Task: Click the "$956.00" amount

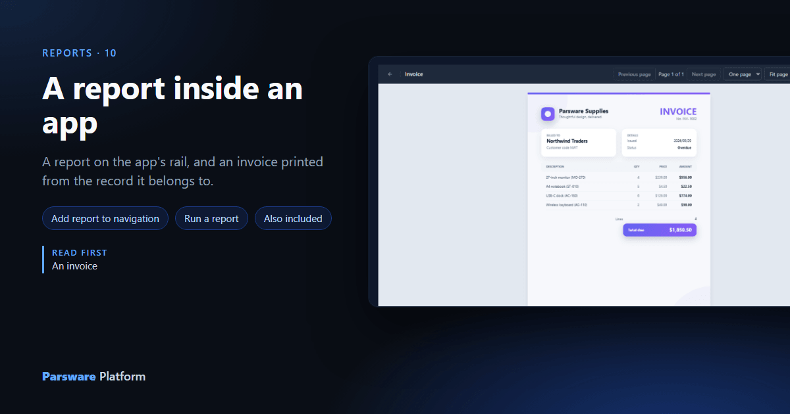Action: tap(685, 177)
